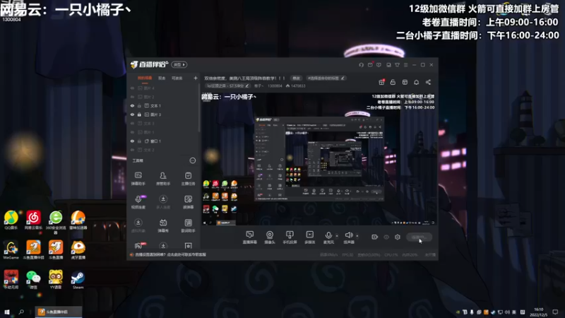Image resolution: width=565 pixels, height=318 pixels.
Task: Toggle visibility of the 图片 3 source
Action: tap(132, 114)
